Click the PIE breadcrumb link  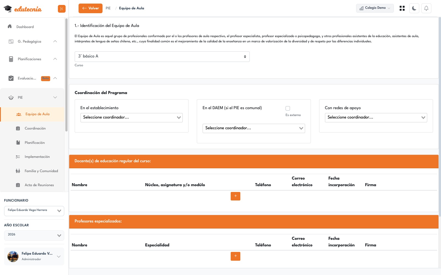(x=108, y=8)
